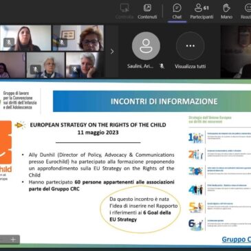Viewport: 251px width, 251px height.
Task: Click the Gruppo di lavoro logo text
Action: pos(20,100)
